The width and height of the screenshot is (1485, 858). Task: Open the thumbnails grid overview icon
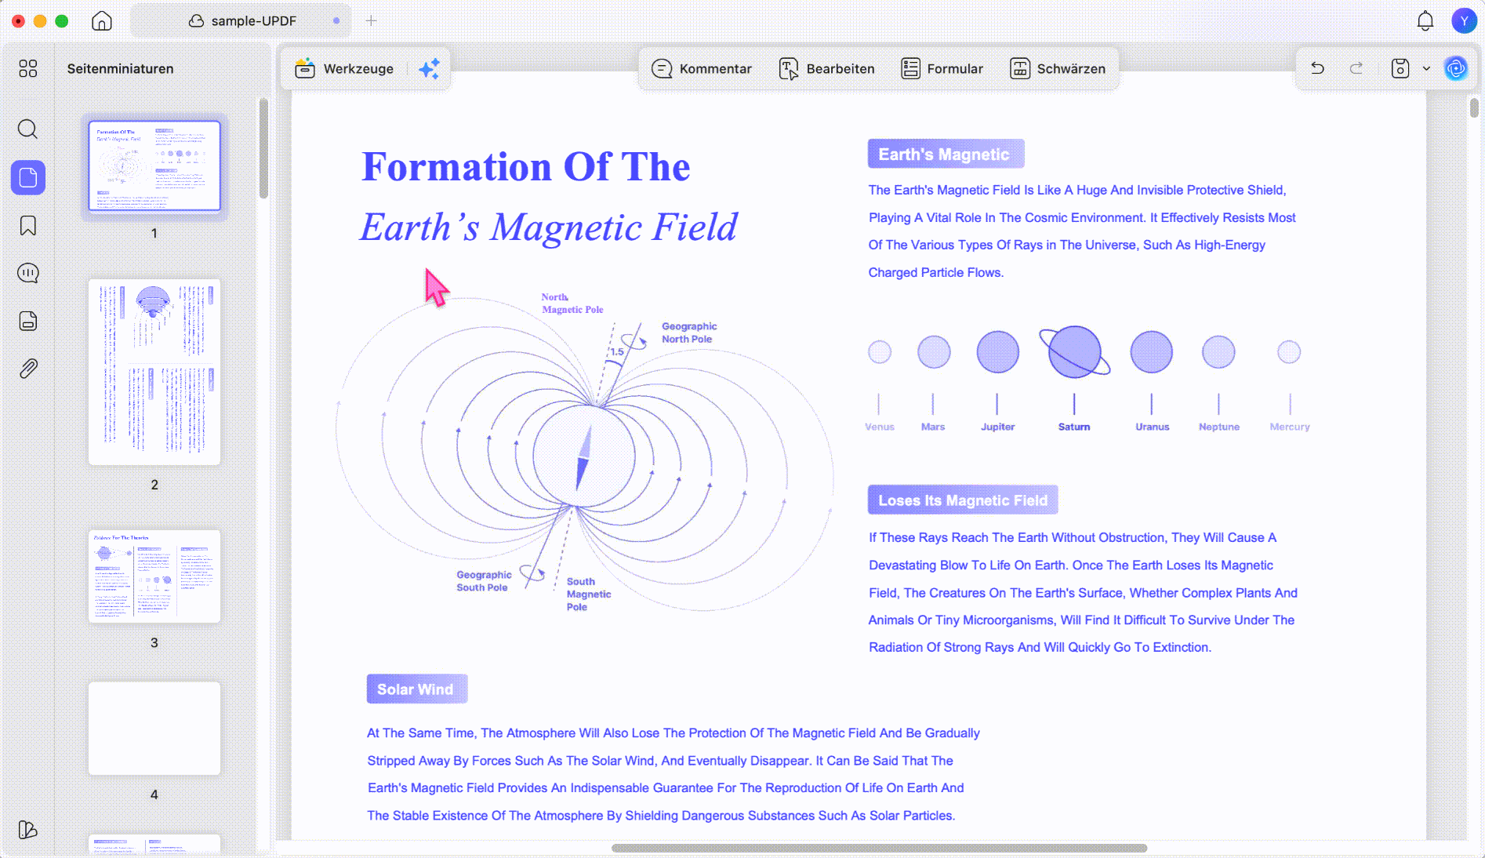(x=28, y=69)
